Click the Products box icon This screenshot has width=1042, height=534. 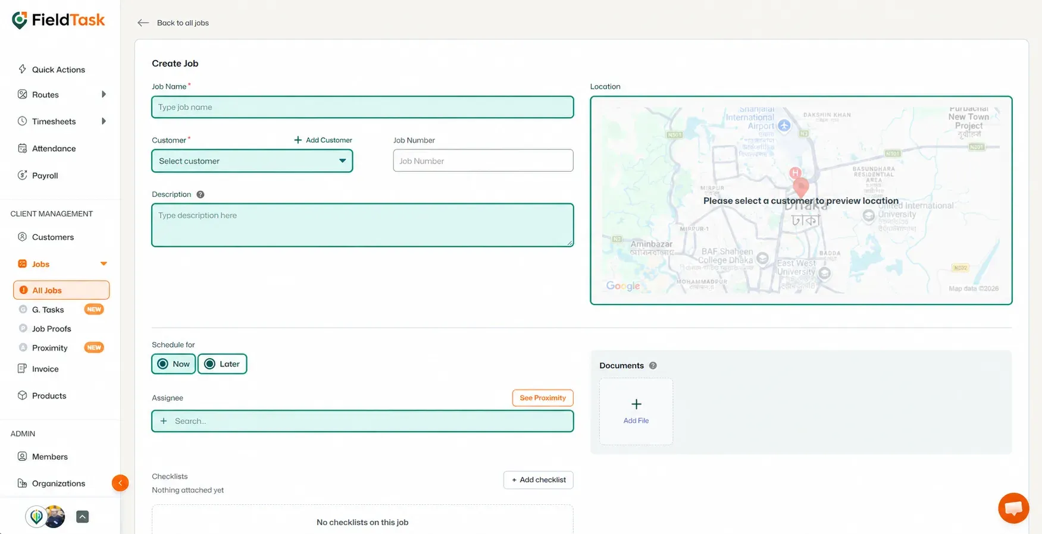tap(22, 395)
